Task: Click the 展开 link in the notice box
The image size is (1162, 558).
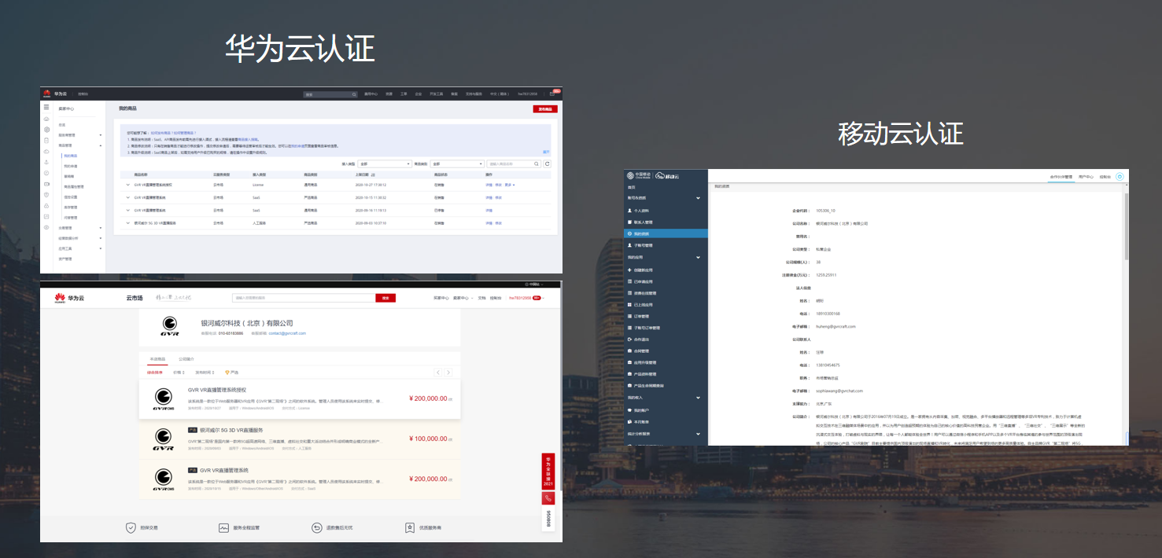Action: 546,151
